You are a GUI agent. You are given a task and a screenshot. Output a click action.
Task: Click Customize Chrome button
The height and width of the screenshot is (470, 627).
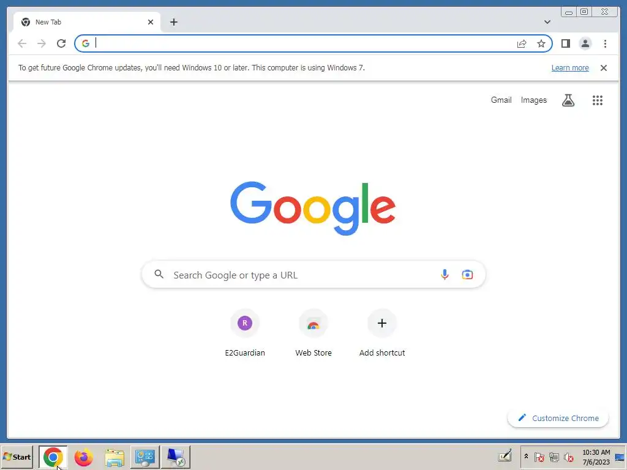[x=558, y=418]
